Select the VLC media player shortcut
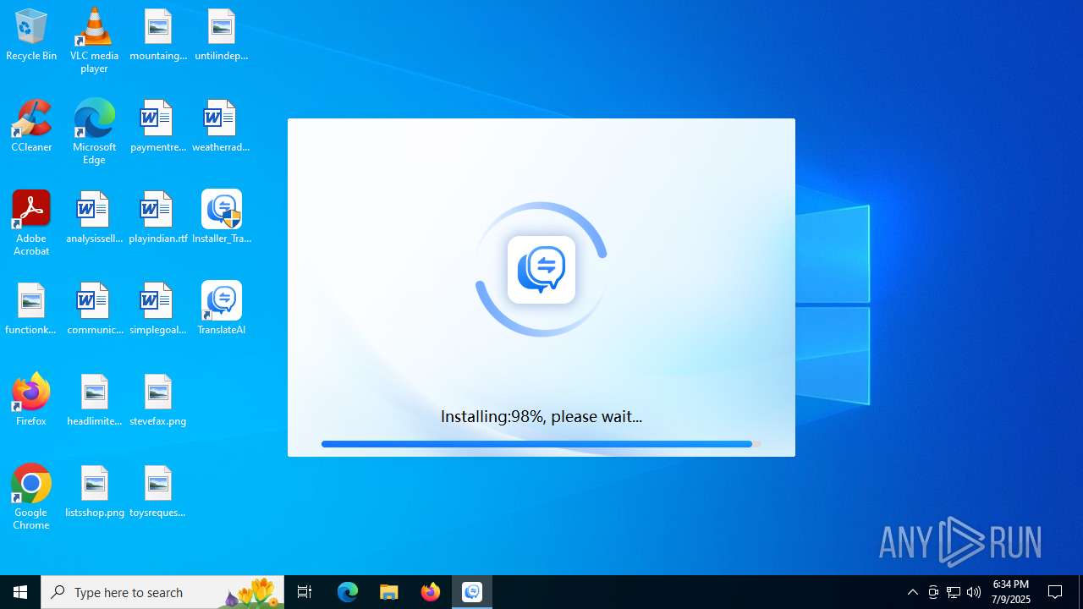This screenshot has width=1083, height=609. pyautogui.click(x=94, y=41)
